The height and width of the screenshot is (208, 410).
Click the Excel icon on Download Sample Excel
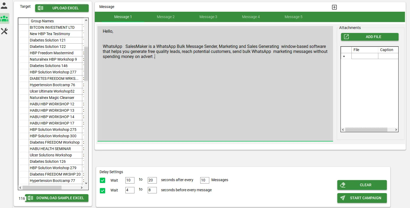(30, 198)
